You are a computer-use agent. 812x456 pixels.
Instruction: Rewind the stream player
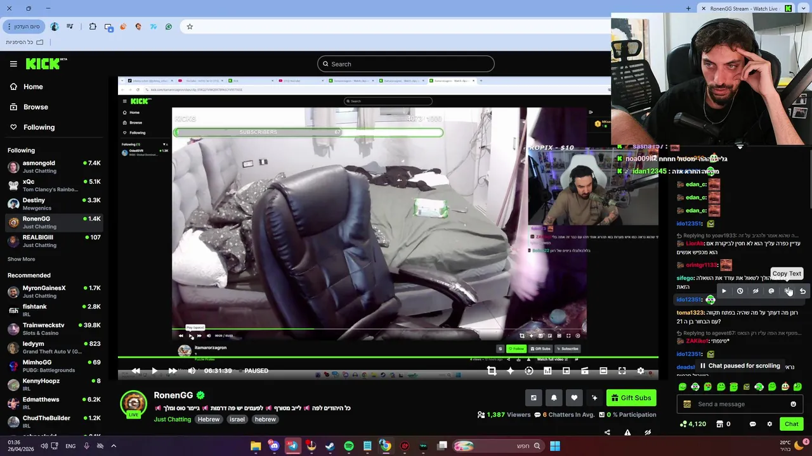point(136,370)
